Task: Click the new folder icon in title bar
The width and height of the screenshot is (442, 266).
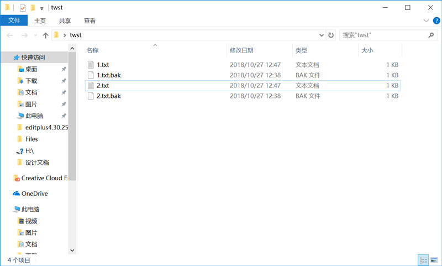Action: (x=33, y=8)
